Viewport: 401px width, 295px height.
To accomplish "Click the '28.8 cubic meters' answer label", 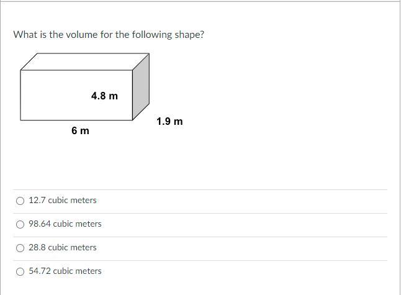I will [x=63, y=247].
